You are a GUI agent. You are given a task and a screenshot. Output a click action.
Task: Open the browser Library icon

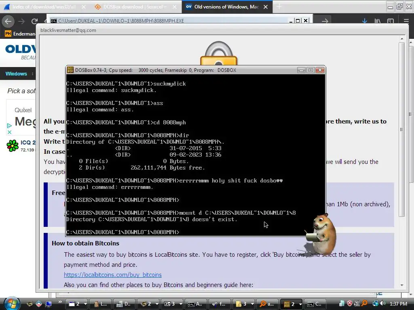[378, 21]
